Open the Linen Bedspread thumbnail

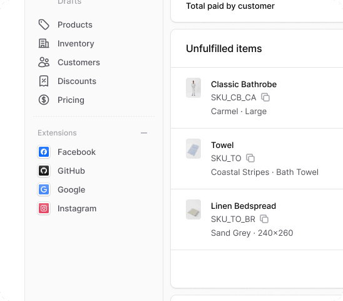pyautogui.click(x=193, y=209)
